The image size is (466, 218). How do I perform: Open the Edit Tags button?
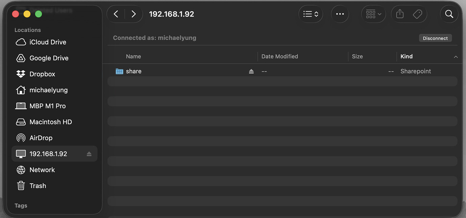(418, 14)
